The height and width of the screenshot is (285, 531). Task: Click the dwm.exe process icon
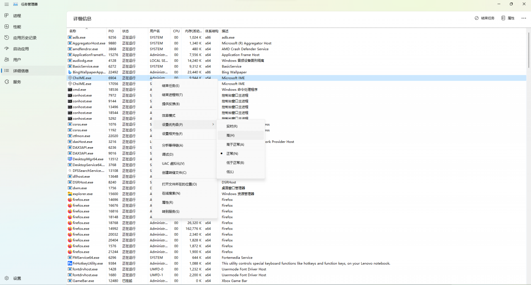(70, 188)
